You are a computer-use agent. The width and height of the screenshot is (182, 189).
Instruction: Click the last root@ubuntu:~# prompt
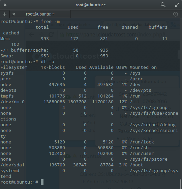click(x=19, y=182)
